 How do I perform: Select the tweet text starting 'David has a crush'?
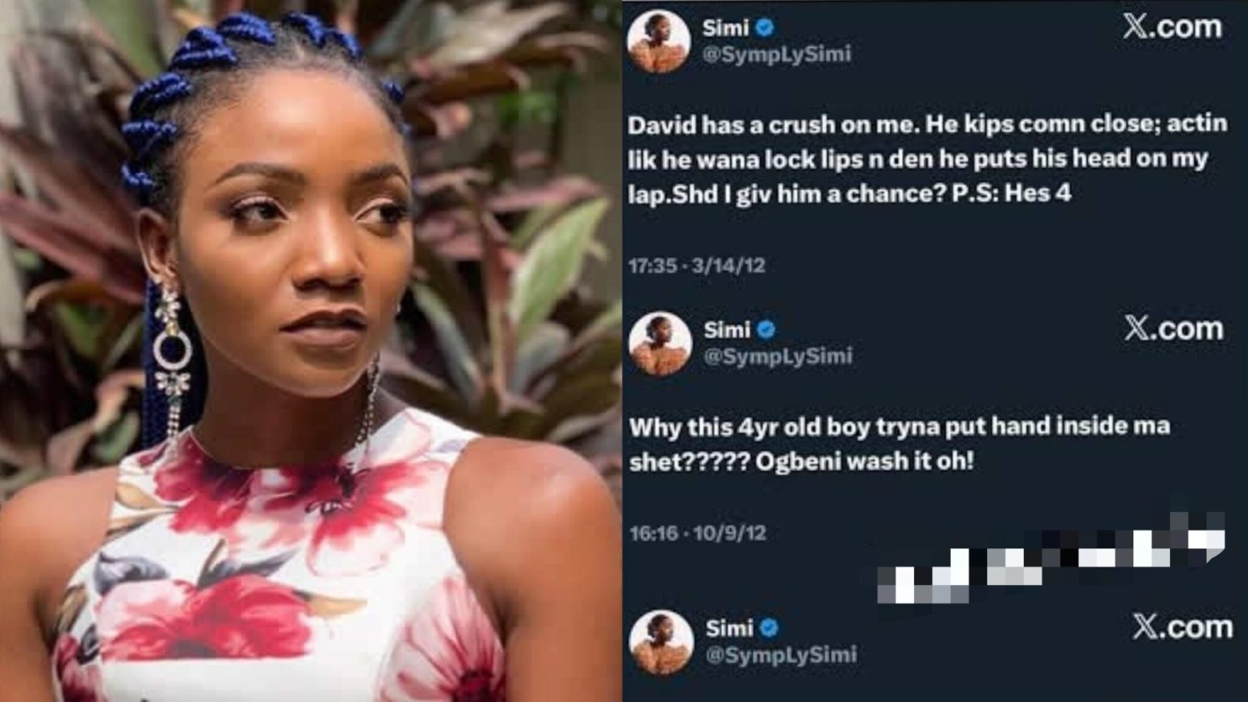[x=926, y=158]
